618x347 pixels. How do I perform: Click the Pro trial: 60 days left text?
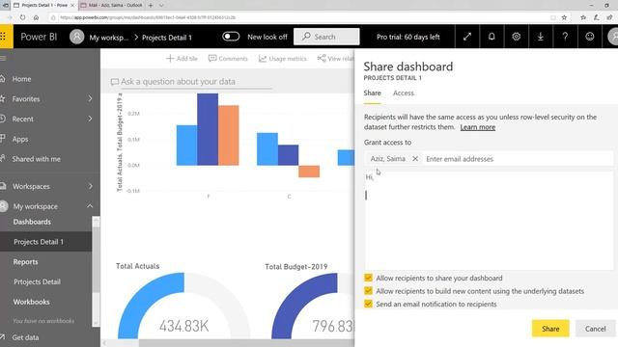point(407,37)
